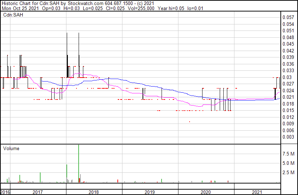Click the Volume panel label
Viewport: 298px width, 195px height.
[11, 149]
